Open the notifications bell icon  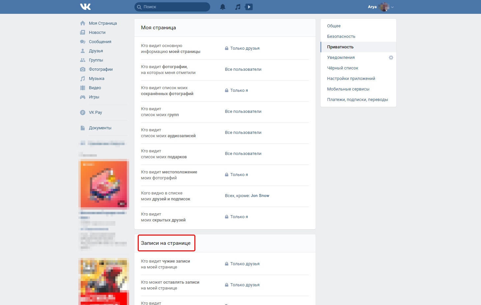click(223, 7)
